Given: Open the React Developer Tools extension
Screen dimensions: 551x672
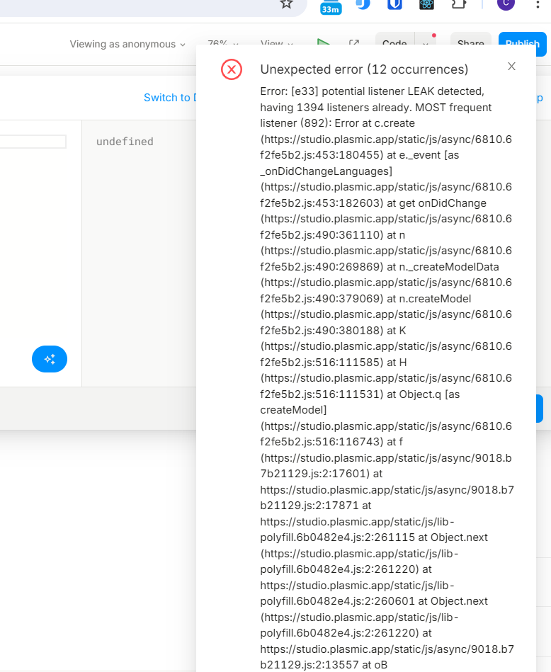Looking at the screenshot, I should [426, 4].
